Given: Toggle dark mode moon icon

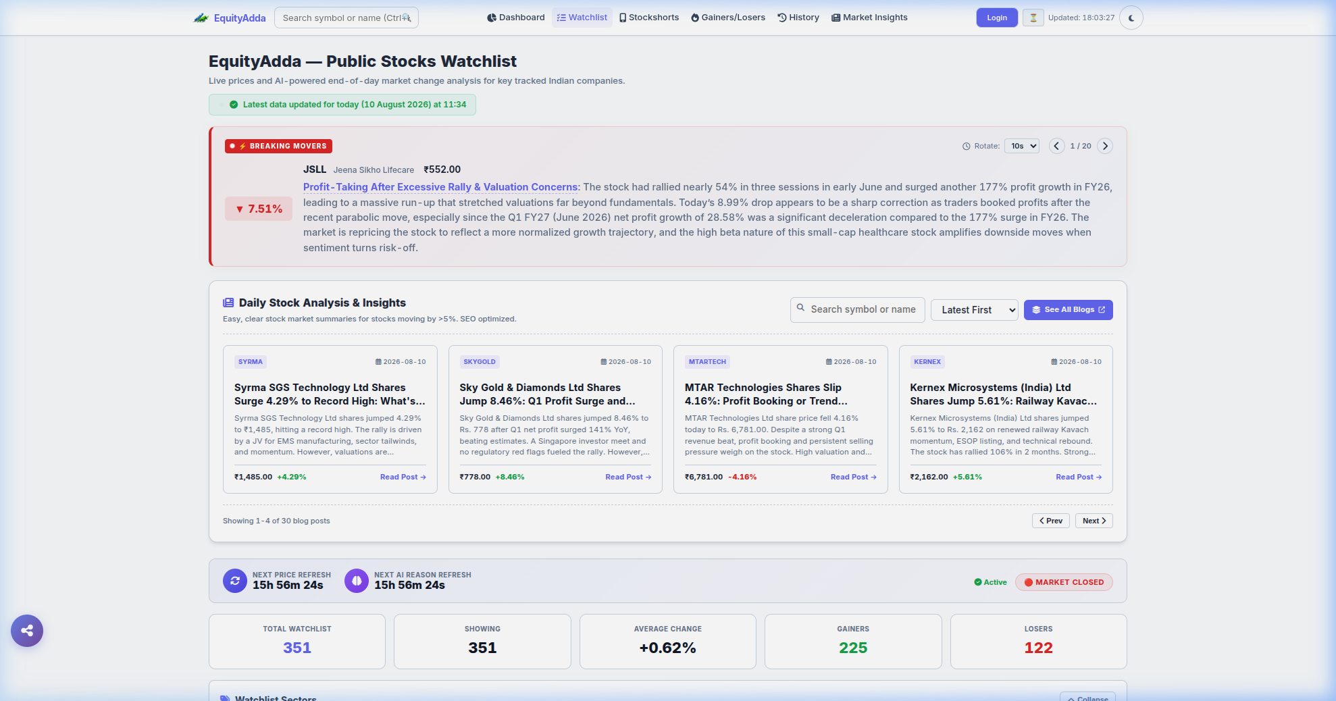Looking at the screenshot, I should tap(1131, 18).
